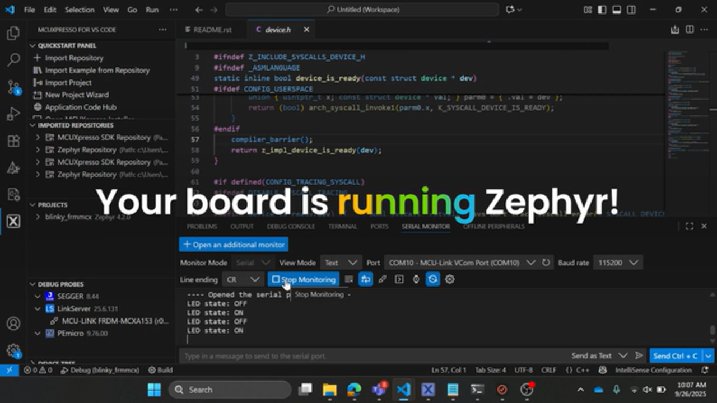
Task: Toggle the primary side bar visibility
Action: click(x=602, y=10)
